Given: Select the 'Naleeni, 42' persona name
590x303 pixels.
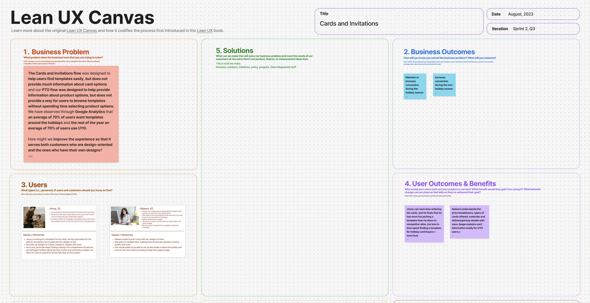Looking at the screenshot, I should click(x=147, y=208).
